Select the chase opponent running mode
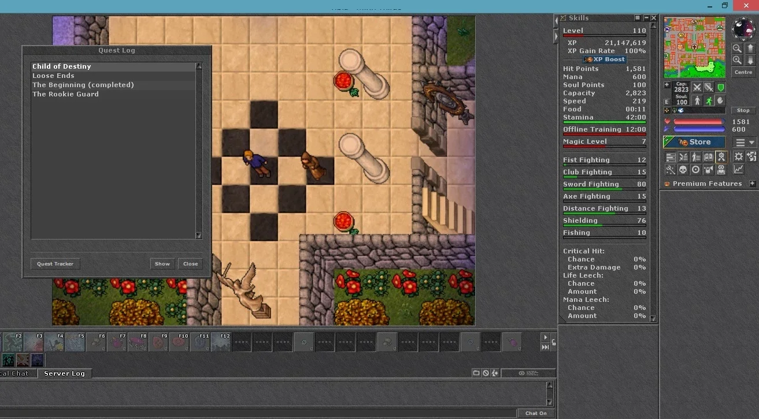 [x=709, y=100]
